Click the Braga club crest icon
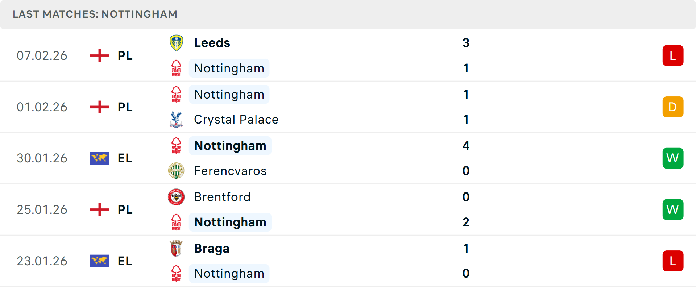This screenshot has width=696, height=287. [176, 248]
